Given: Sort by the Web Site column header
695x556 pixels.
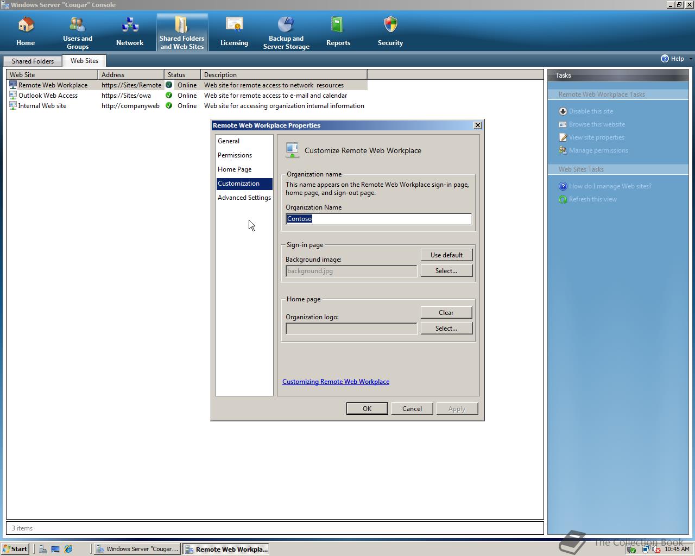Looking at the screenshot, I should 52,74.
